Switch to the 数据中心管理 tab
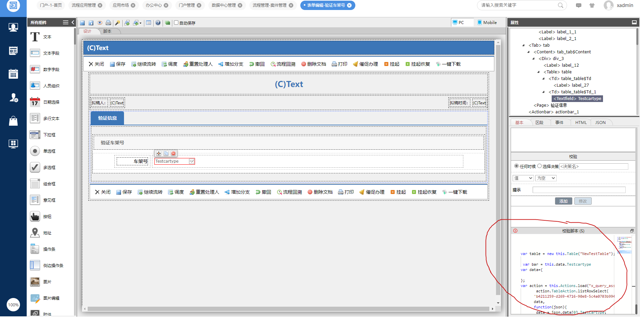This screenshot has width=640, height=323. point(224,5)
